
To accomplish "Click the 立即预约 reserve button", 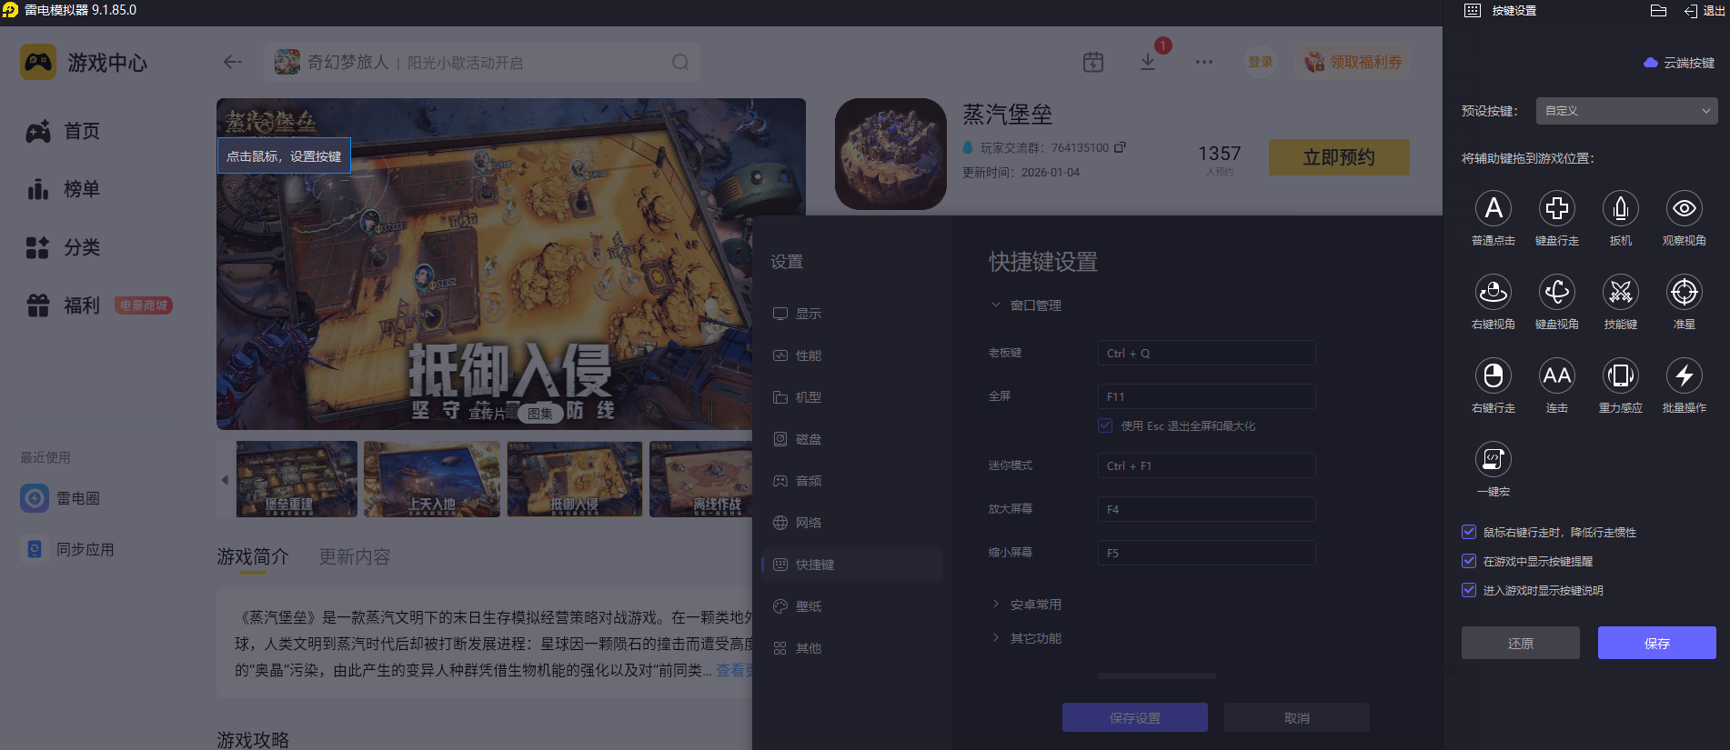I will coord(1339,157).
